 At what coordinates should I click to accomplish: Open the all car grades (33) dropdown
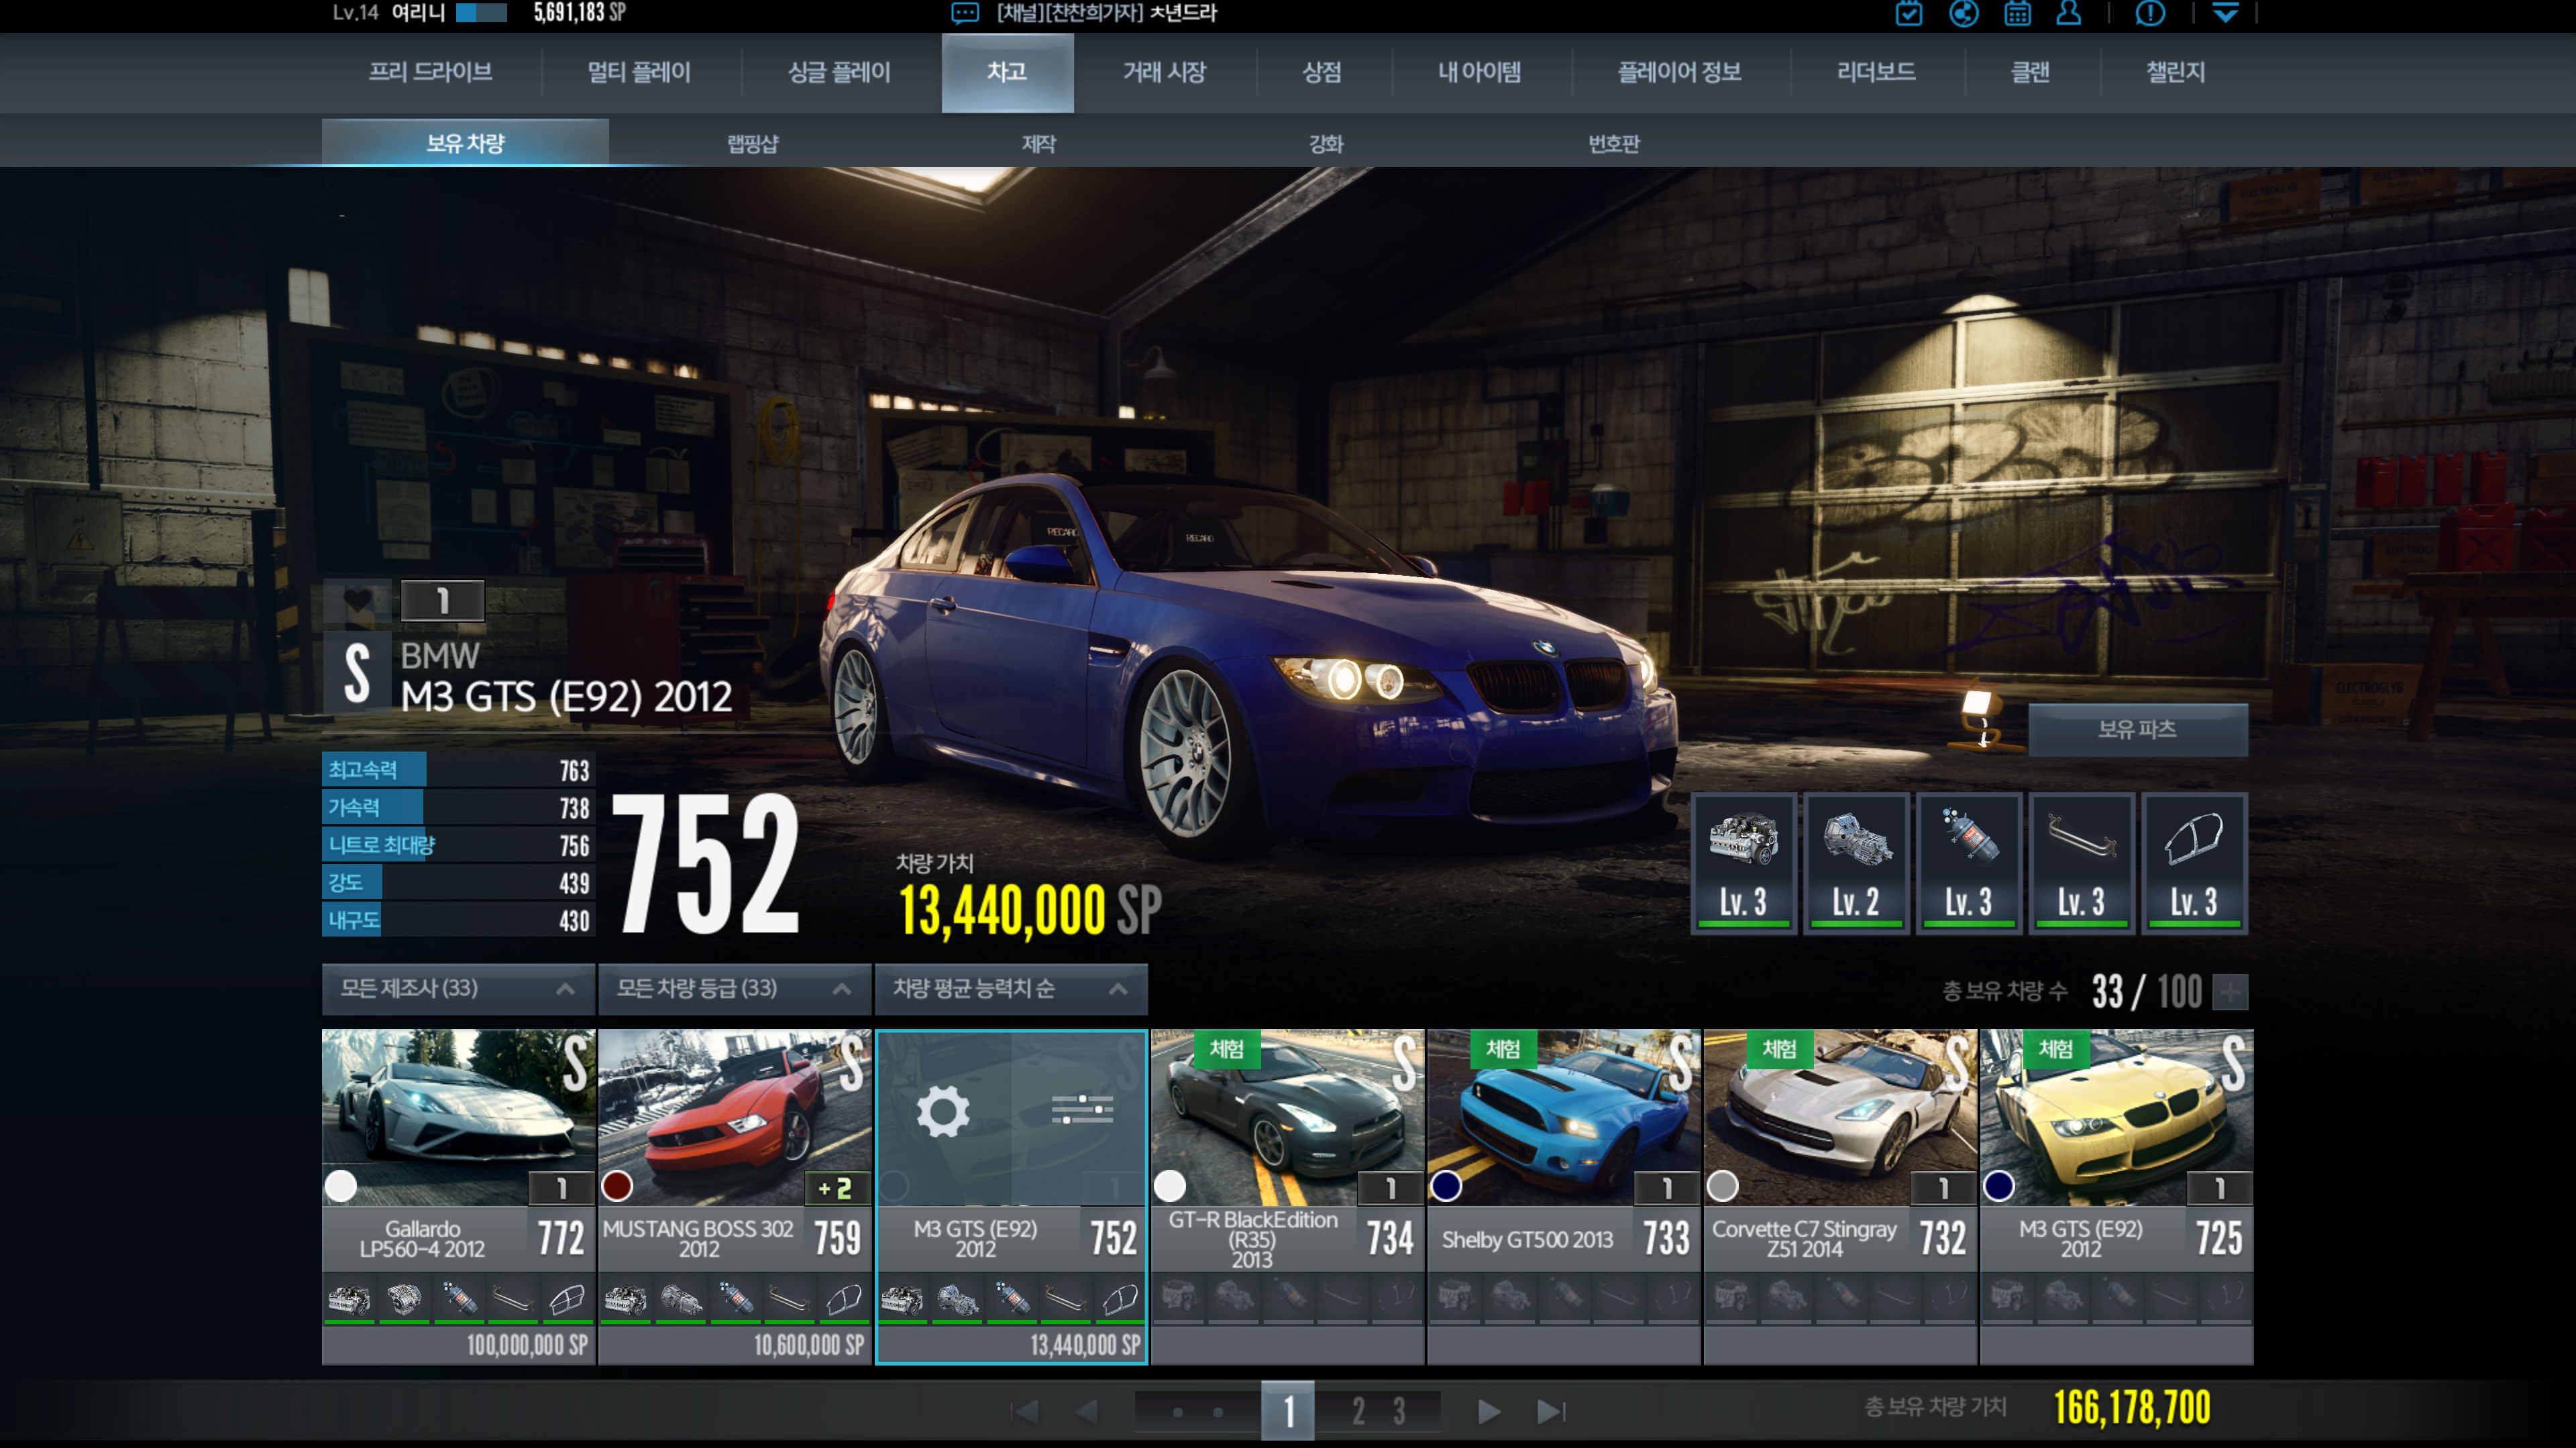[734, 988]
